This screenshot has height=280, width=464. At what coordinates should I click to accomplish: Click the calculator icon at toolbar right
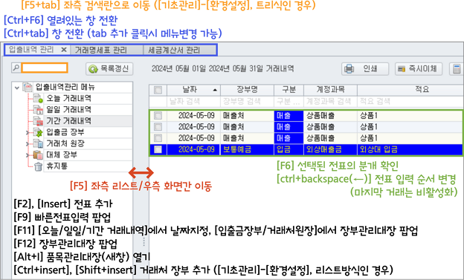click(x=457, y=69)
